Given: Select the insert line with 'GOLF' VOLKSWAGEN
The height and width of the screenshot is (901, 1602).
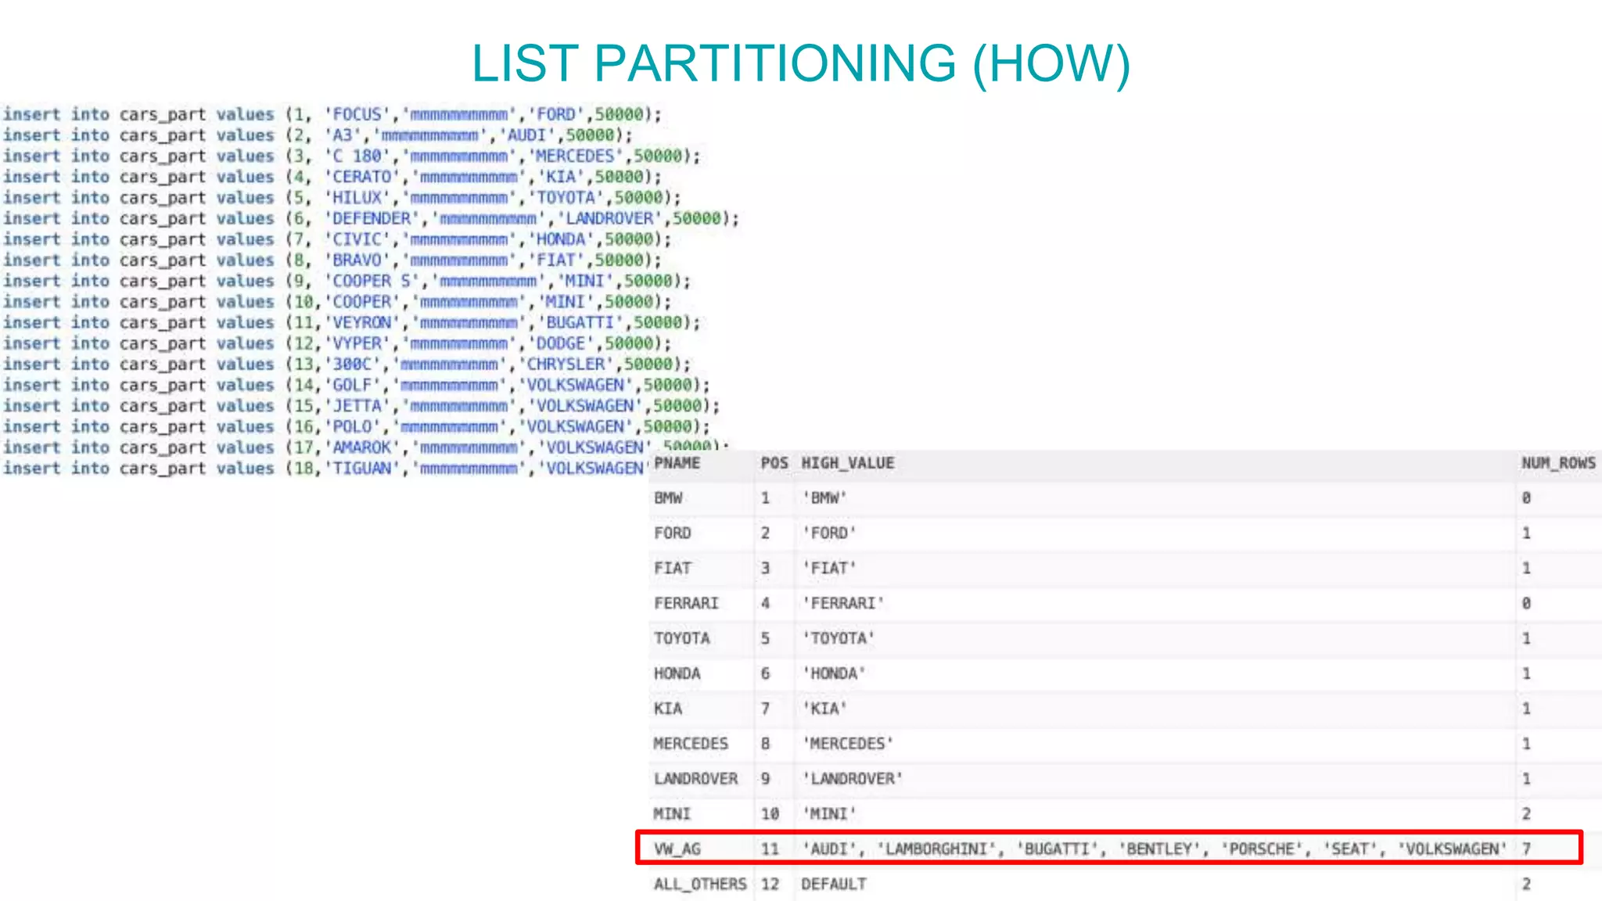Looking at the screenshot, I should point(357,385).
